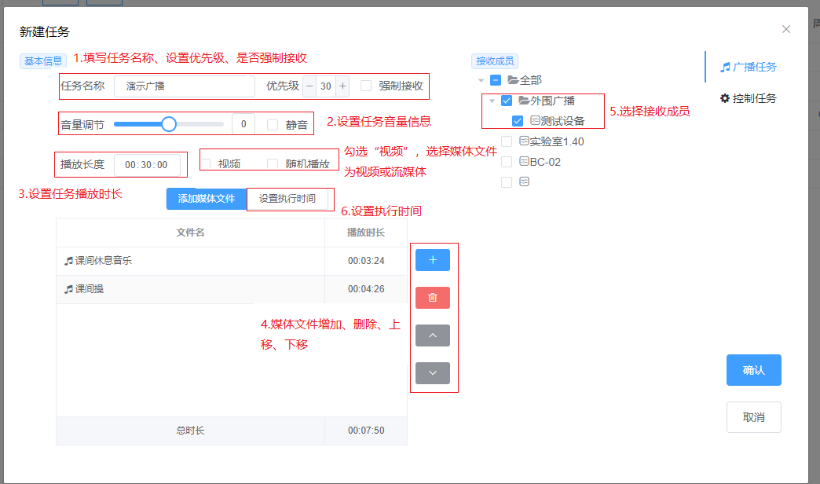Click the 音量调节 volume slider handle

[x=169, y=124]
